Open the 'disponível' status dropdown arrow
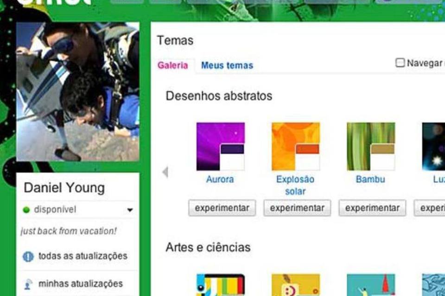Image resolution: width=445 pixels, height=296 pixels. tap(130, 210)
